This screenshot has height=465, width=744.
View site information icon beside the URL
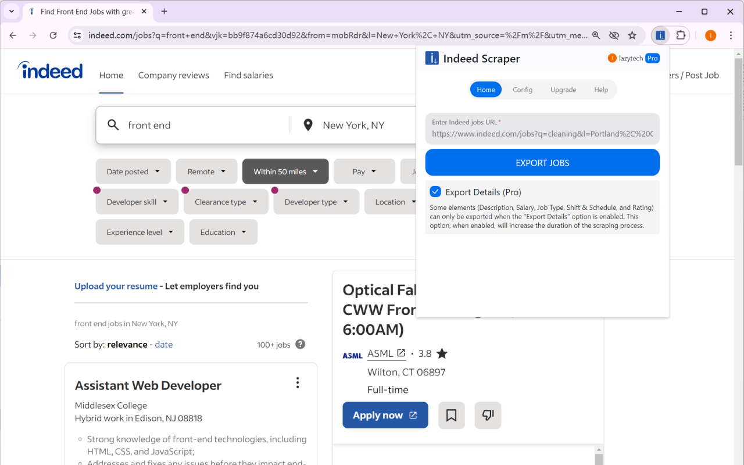77,35
